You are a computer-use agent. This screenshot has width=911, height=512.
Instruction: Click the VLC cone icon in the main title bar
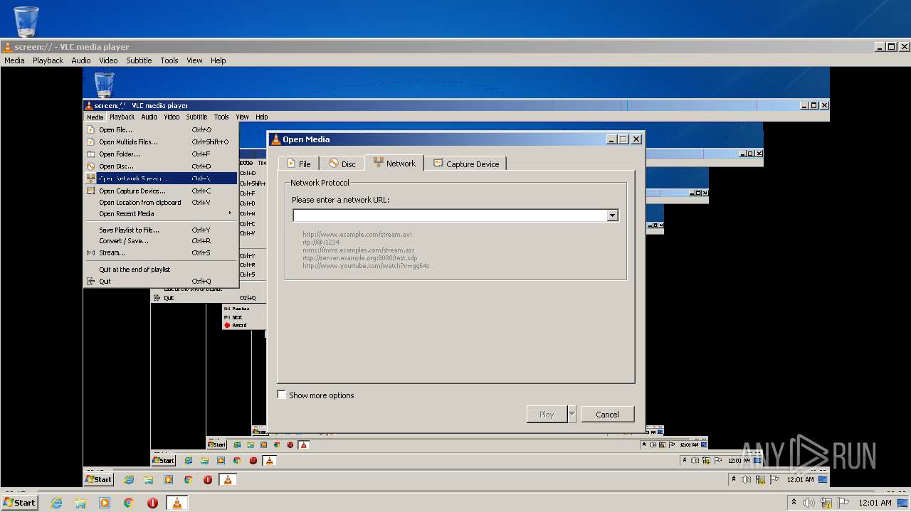[x=7, y=47]
